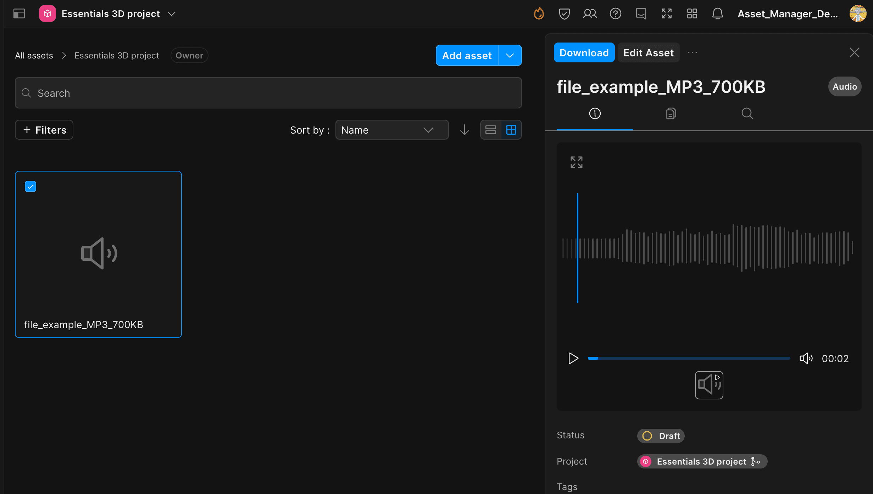The height and width of the screenshot is (494, 873).
Task: Click the feedback message icon
Action: (x=641, y=13)
